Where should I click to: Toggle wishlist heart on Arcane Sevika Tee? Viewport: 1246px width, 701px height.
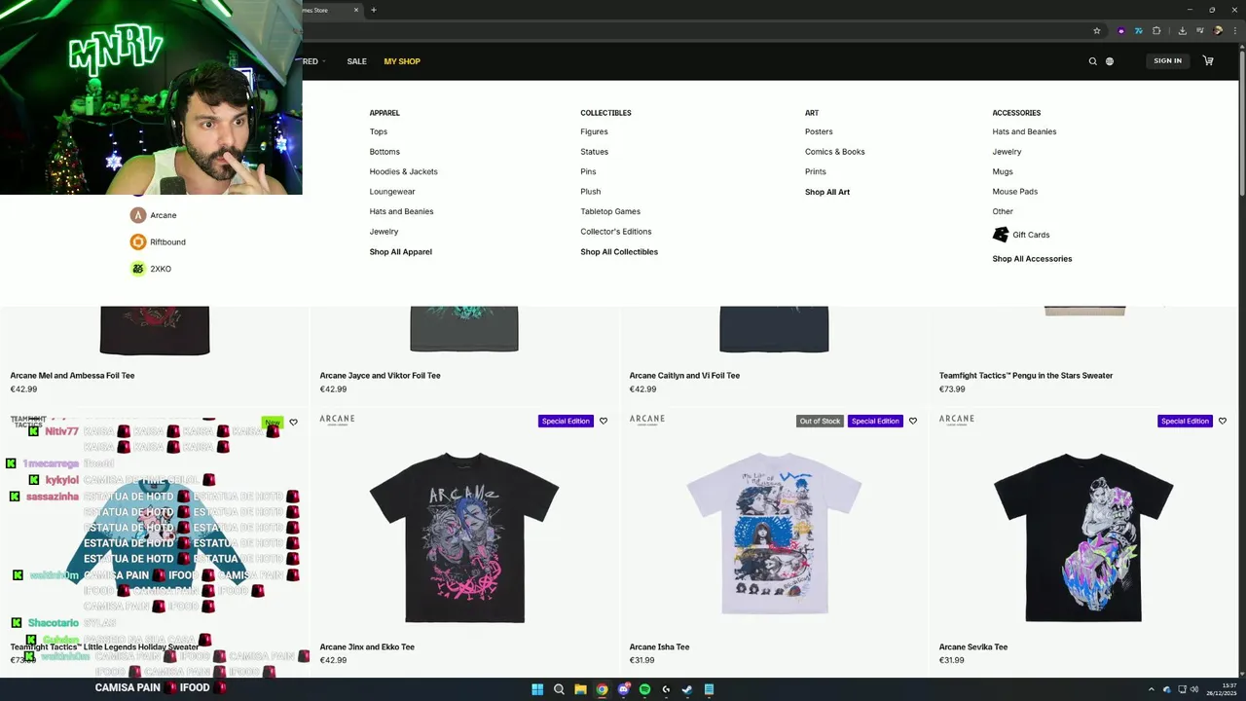click(1223, 422)
